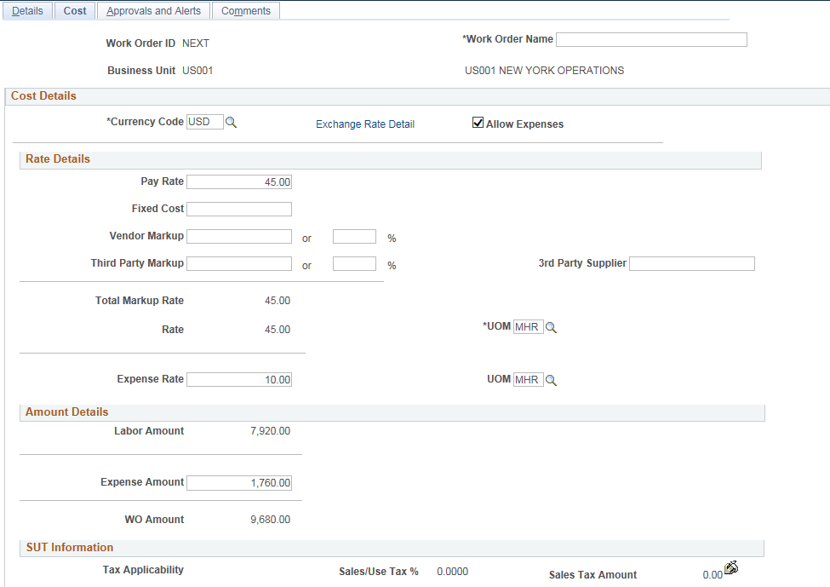Uncheck the Allow Expenses checkbox
Viewport: 830px width, 587px height.
pyautogui.click(x=478, y=123)
